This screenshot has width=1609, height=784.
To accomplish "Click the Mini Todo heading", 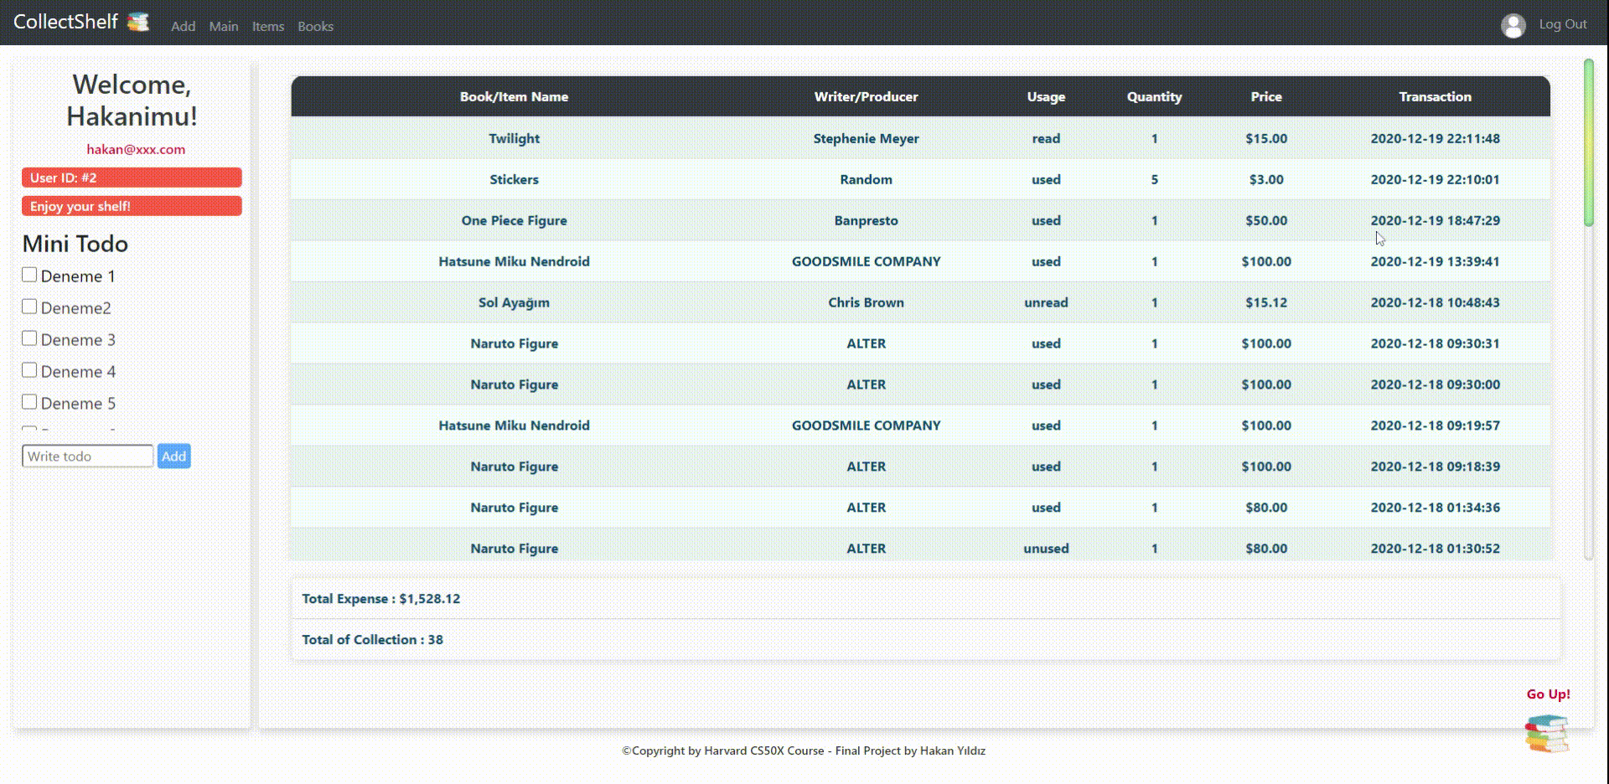I will [75, 244].
